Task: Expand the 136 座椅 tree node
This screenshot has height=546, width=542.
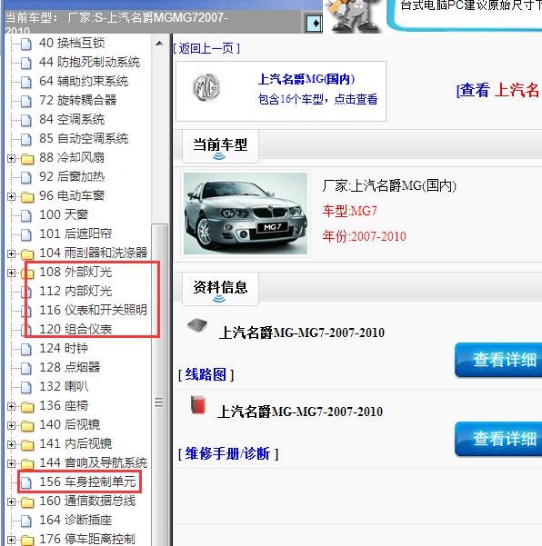Action: click(11, 406)
